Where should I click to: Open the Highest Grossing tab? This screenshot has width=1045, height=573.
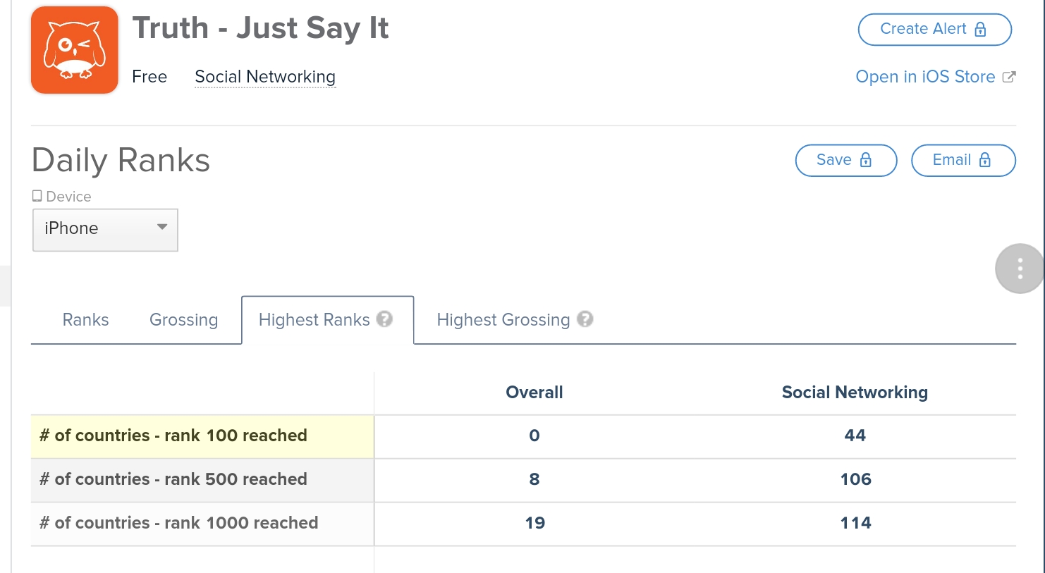coord(503,320)
